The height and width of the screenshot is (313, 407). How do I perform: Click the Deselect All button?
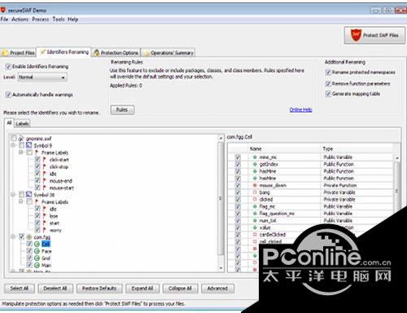point(55,289)
